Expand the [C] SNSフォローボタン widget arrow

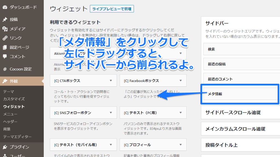(111, 113)
